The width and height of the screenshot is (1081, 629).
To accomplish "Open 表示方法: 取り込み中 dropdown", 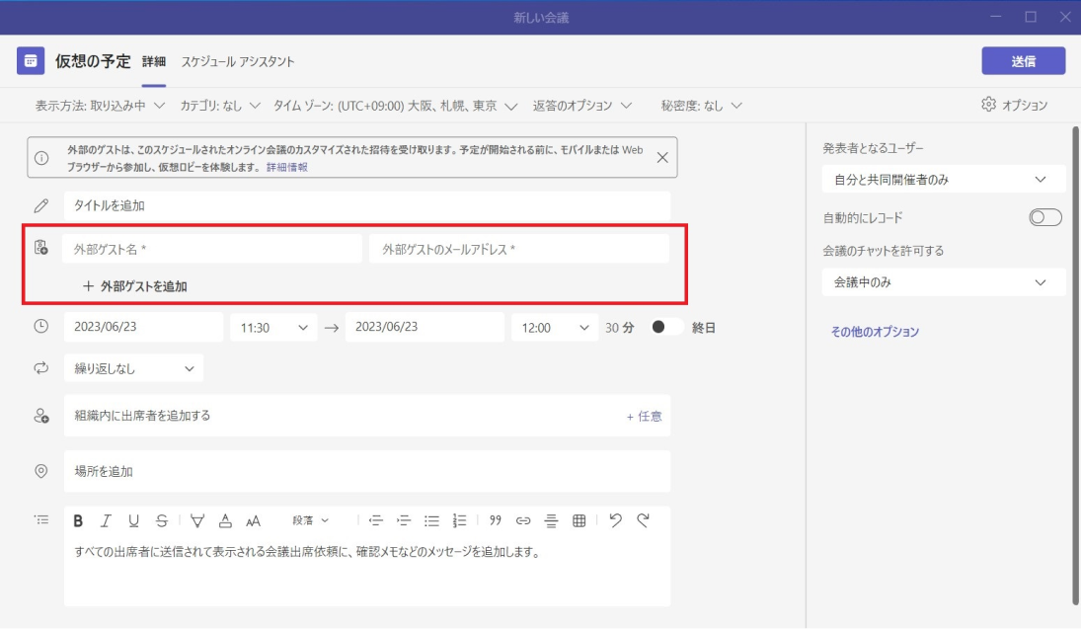I will point(100,106).
